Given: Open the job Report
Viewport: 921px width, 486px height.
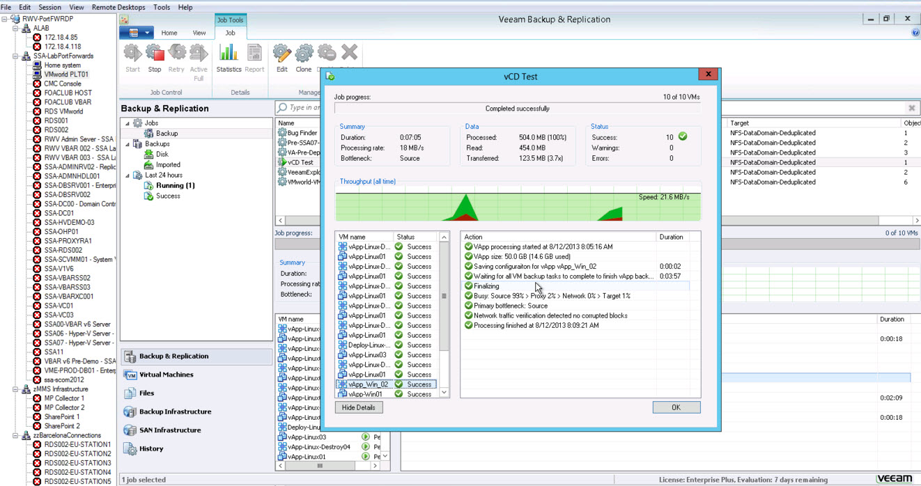Looking at the screenshot, I should [x=254, y=58].
